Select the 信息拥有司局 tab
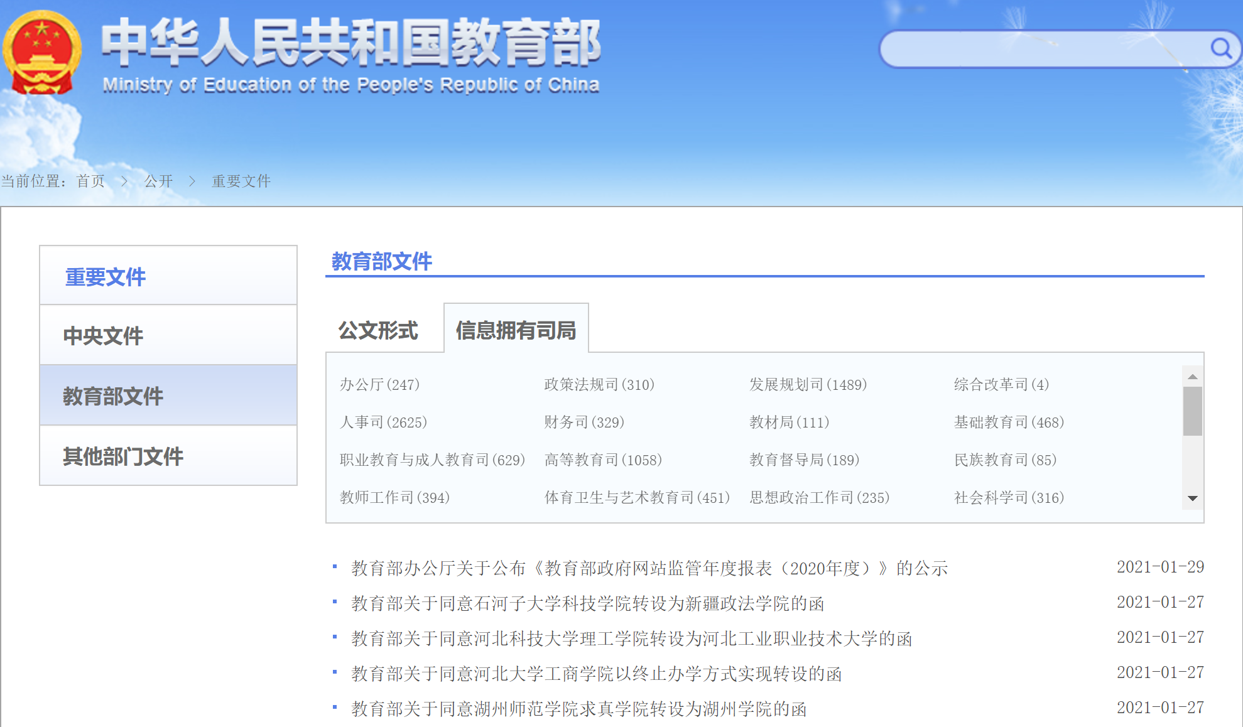This screenshot has width=1243, height=727. click(x=516, y=330)
